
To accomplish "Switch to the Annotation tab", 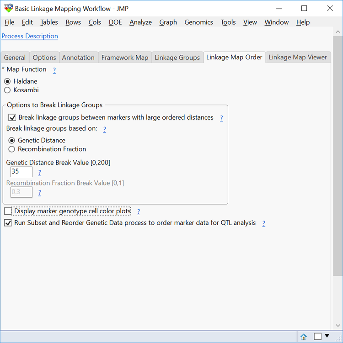I will tap(78, 58).
